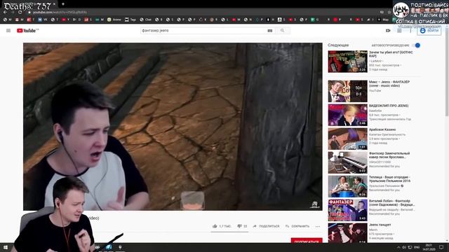Open the 'Tags' bookmark in bookmarks bar
Viewport: 449px width, 252px height.
coord(130,20)
